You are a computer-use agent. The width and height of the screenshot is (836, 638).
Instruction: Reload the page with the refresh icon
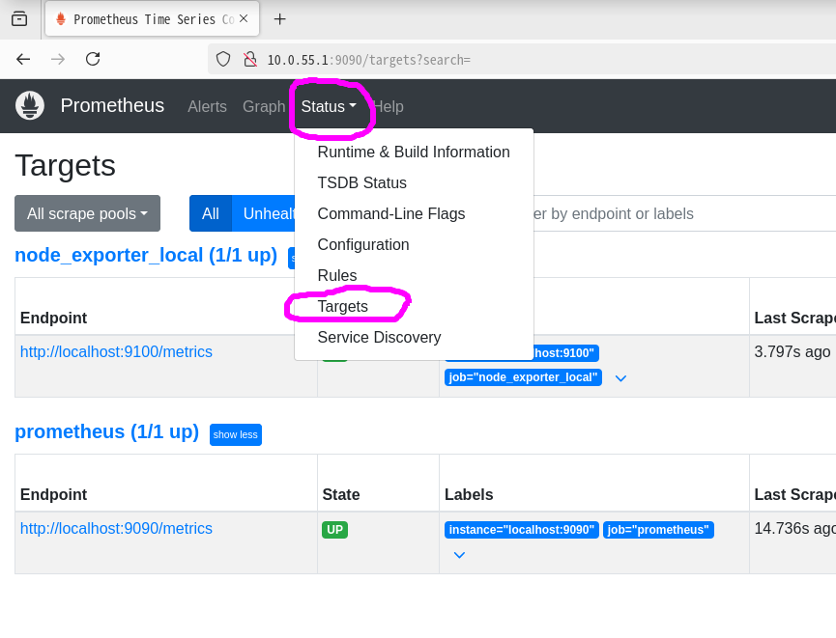coord(93,59)
